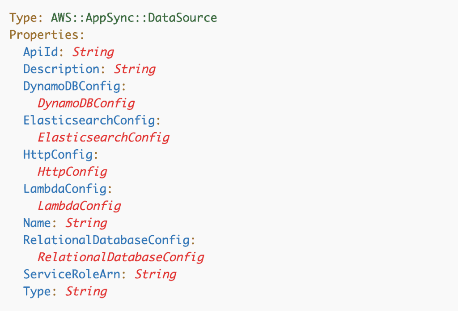Click the String type after Description
This screenshot has height=311, width=458.
coord(135,69)
